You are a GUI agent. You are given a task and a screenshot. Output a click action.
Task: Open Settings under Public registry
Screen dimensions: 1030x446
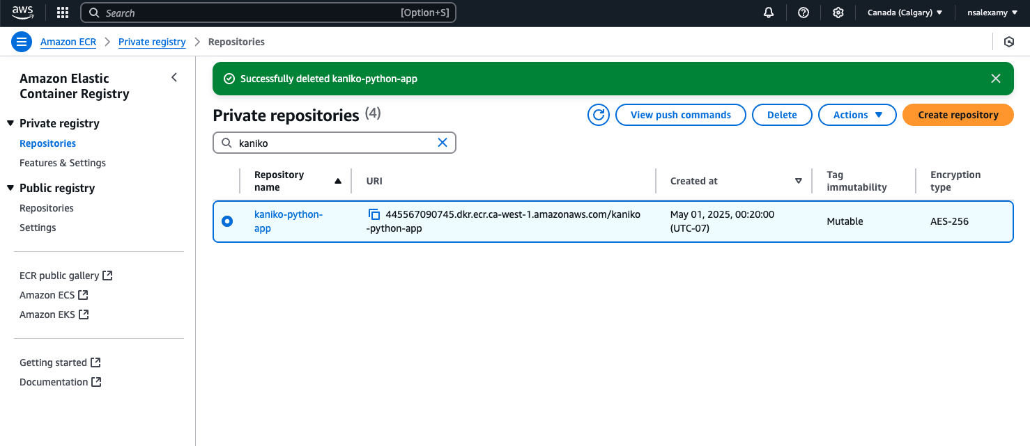tap(38, 228)
